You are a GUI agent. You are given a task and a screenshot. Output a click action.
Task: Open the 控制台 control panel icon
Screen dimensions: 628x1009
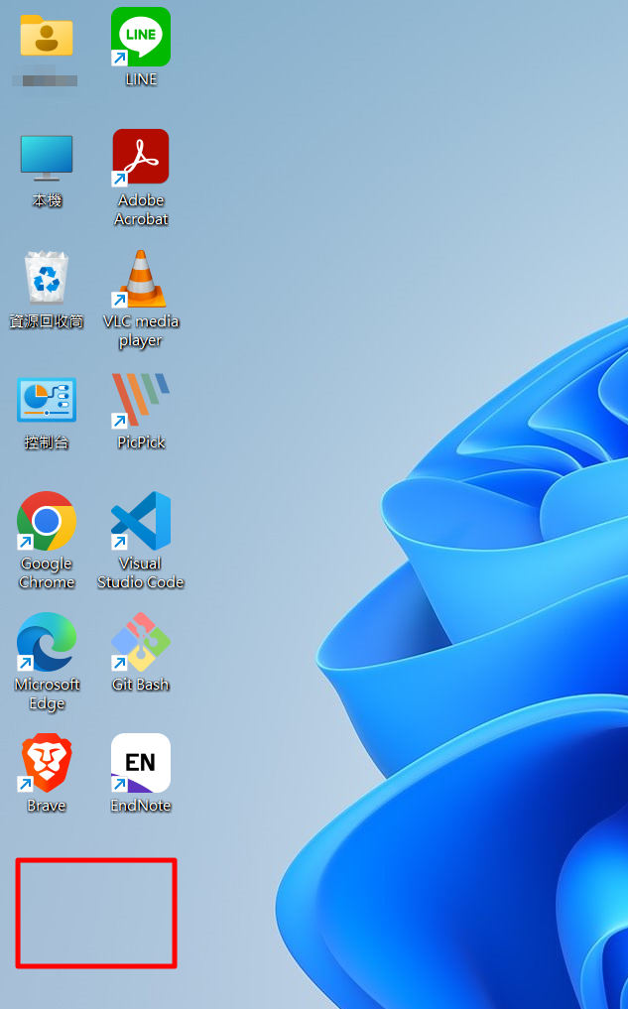coord(47,400)
